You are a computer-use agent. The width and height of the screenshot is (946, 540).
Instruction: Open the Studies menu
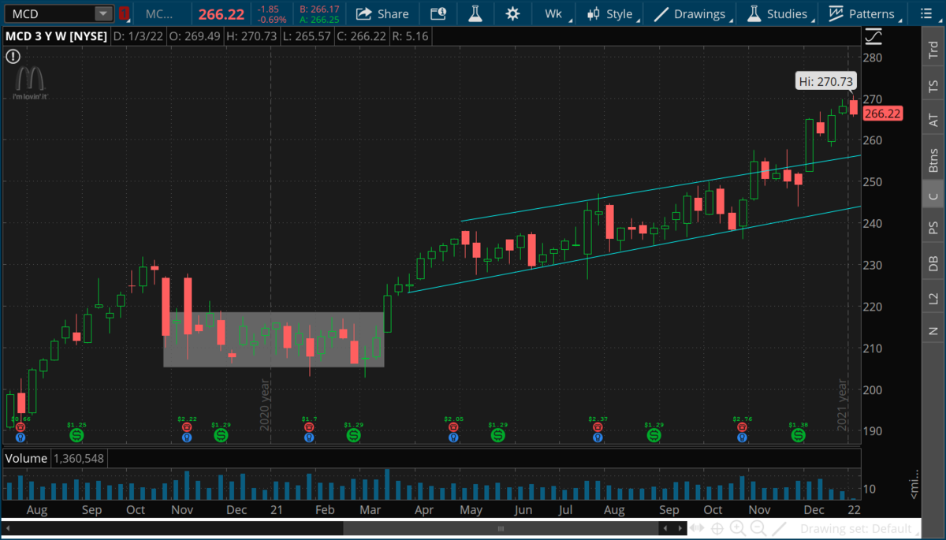pyautogui.click(x=778, y=14)
